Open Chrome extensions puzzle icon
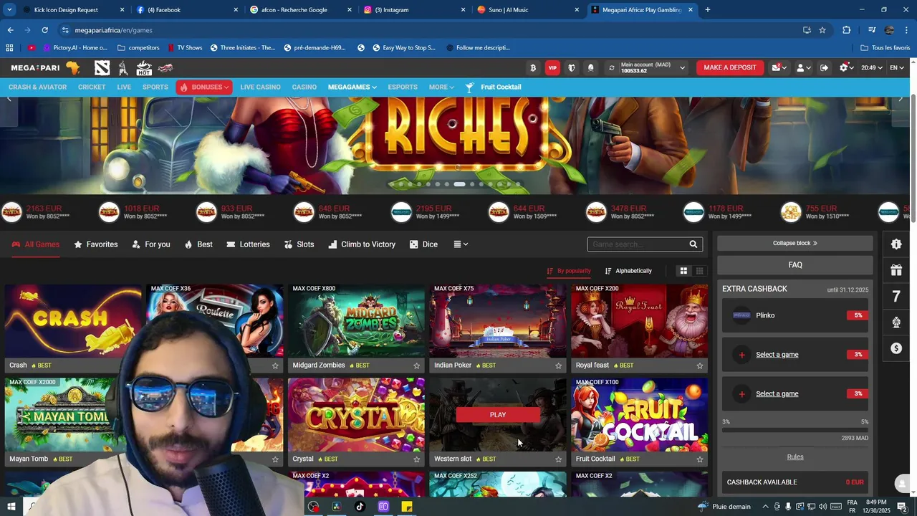 (x=846, y=30)
